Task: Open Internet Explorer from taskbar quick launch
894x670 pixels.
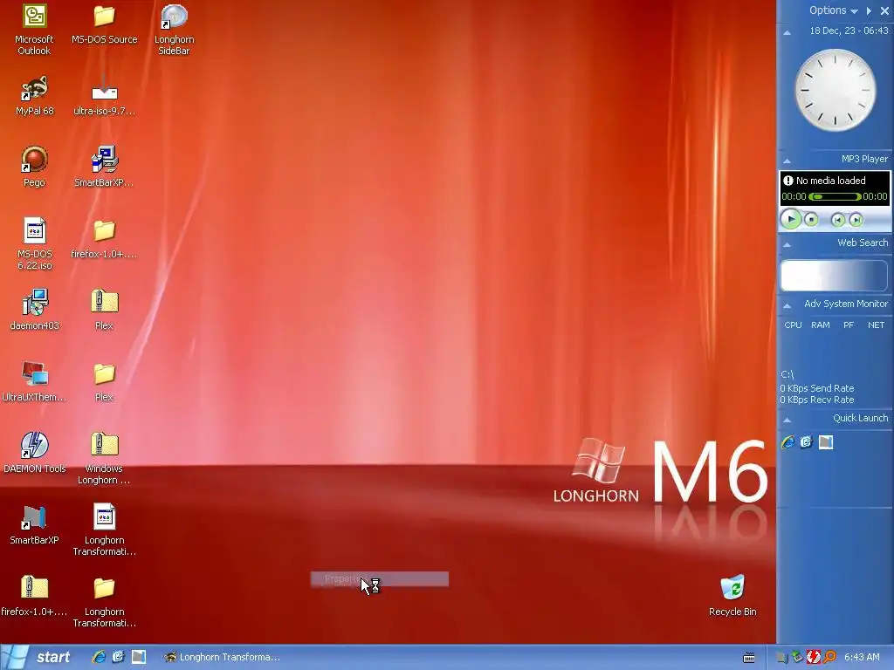Action: pyautogui.click(x=99, y=657)
